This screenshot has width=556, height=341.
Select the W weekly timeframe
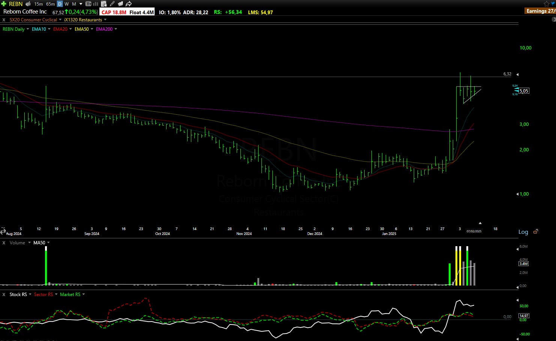[x=66, y=4]
